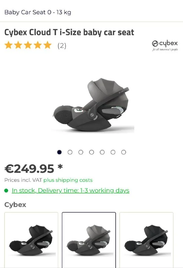Select the first filled carousel dot
This screenshot has width=183, height=268.
click(59, 152)
